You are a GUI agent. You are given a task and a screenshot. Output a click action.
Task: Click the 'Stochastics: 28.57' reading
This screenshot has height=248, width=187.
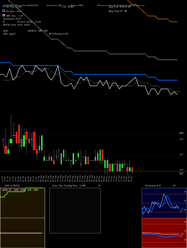click(x=12, y=19)
